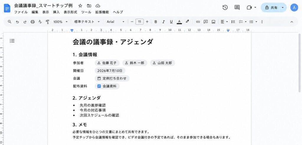This screenshot has width=302, height=145.
Task: Open text alignment dropdown
Action: point(224,22)
